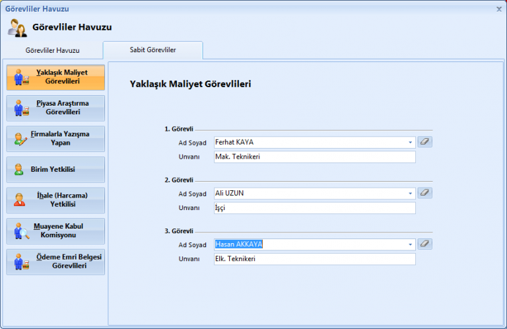Expand the Ferhat KAYA name dropdown
The height and width of the screenshot is (329, 507).
click(x=410, y=142)
